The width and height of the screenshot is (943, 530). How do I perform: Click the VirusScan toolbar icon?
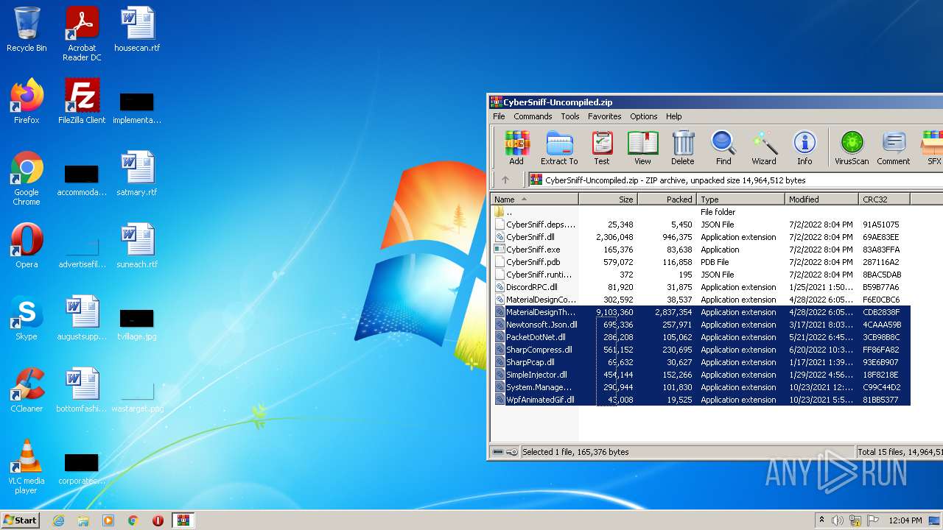click(852, 148)
